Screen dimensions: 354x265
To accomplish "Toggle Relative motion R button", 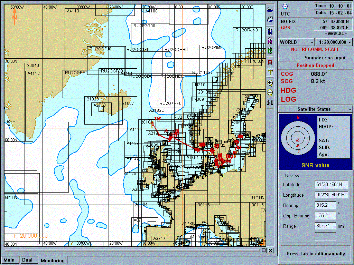I will (270, 62).
